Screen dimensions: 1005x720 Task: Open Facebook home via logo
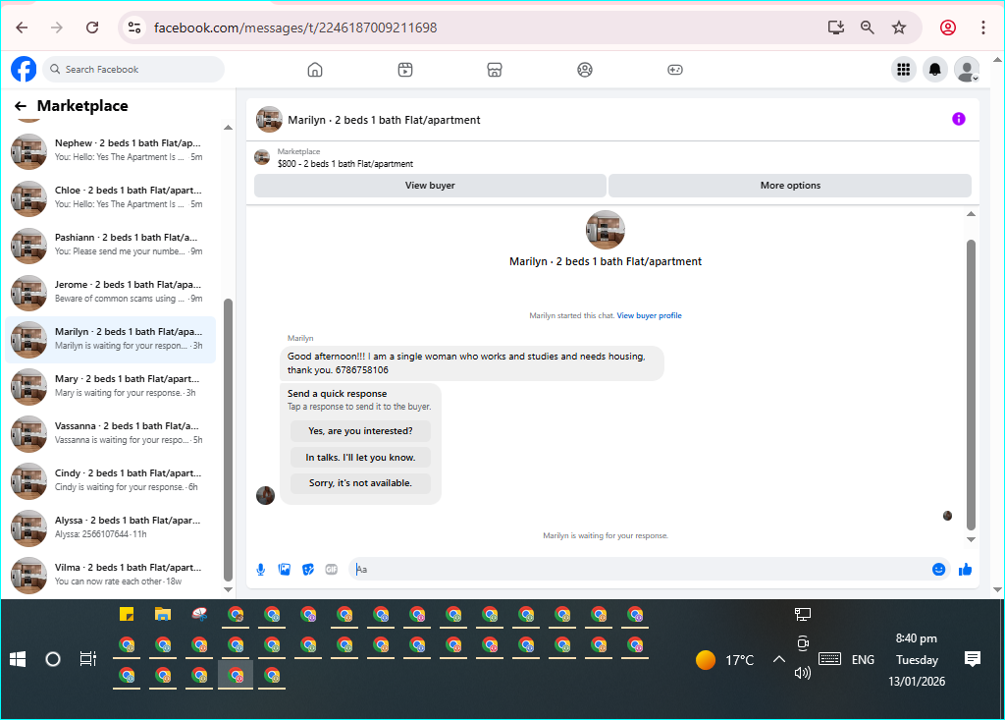[24, 70]
